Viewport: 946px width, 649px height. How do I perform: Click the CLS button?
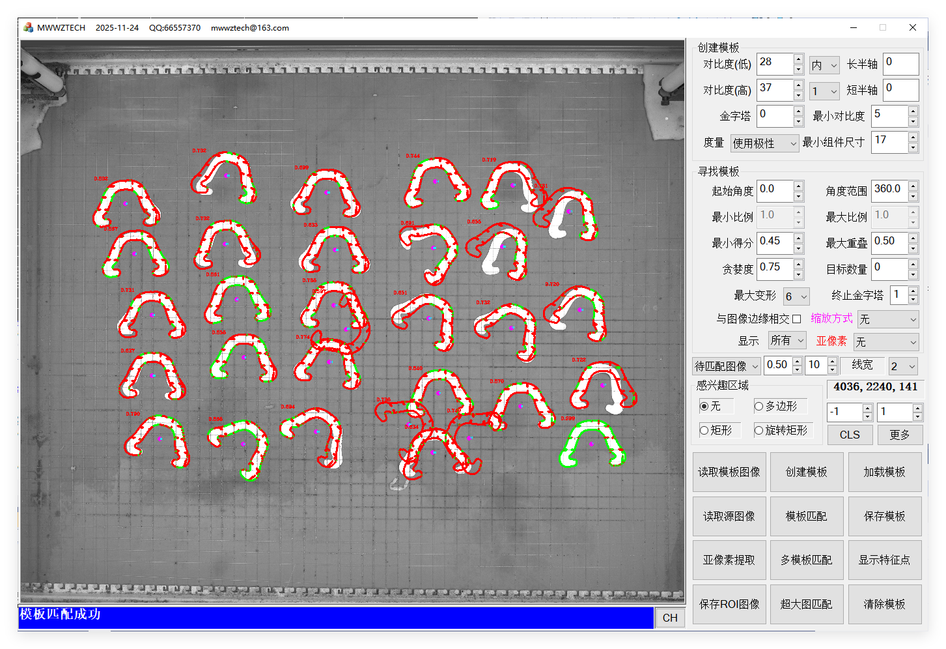[x=850, y=435]
